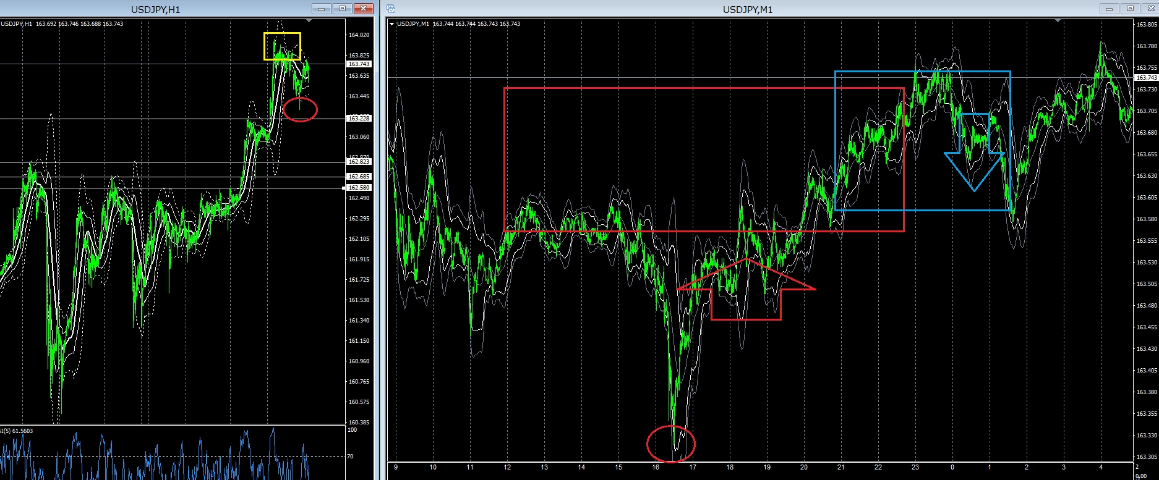Click the 162.580 price label on H1 scale
1159x480 pixels.
coord(359,188)
